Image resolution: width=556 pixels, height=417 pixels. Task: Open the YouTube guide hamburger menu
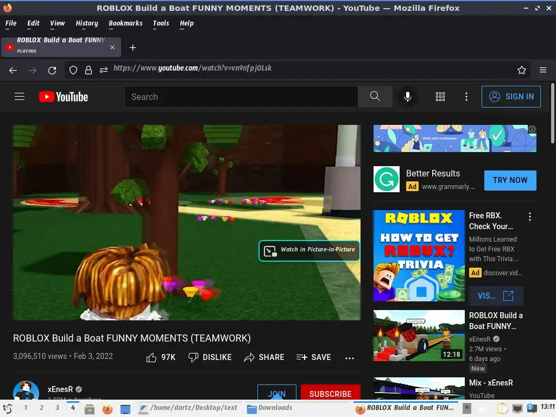pos(20,97)
